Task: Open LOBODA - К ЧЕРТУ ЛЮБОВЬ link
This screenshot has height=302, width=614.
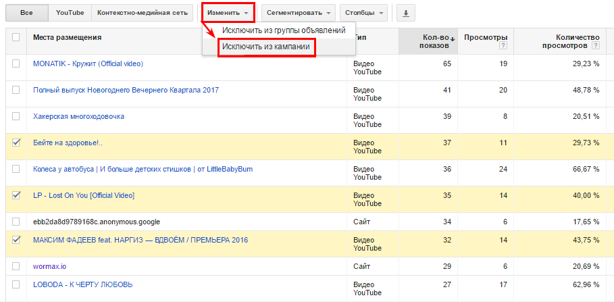Action: [x=82, y=284]
